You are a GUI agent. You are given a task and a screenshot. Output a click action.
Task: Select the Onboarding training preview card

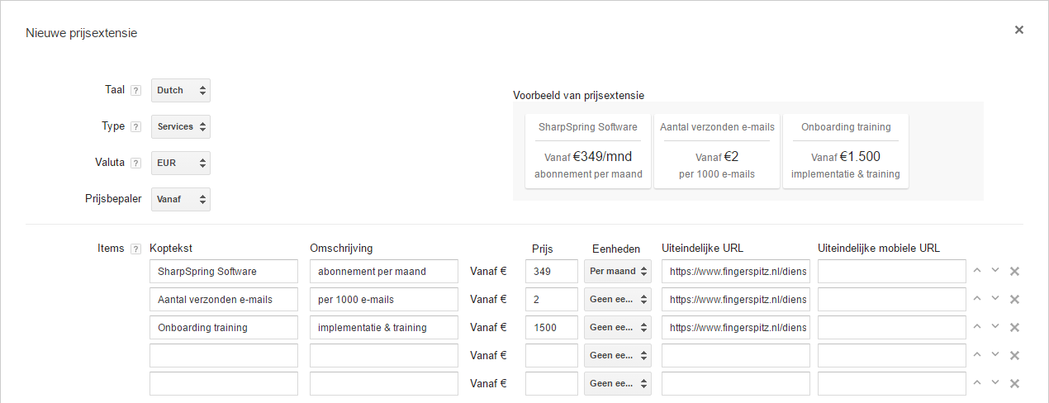[845, 151]
